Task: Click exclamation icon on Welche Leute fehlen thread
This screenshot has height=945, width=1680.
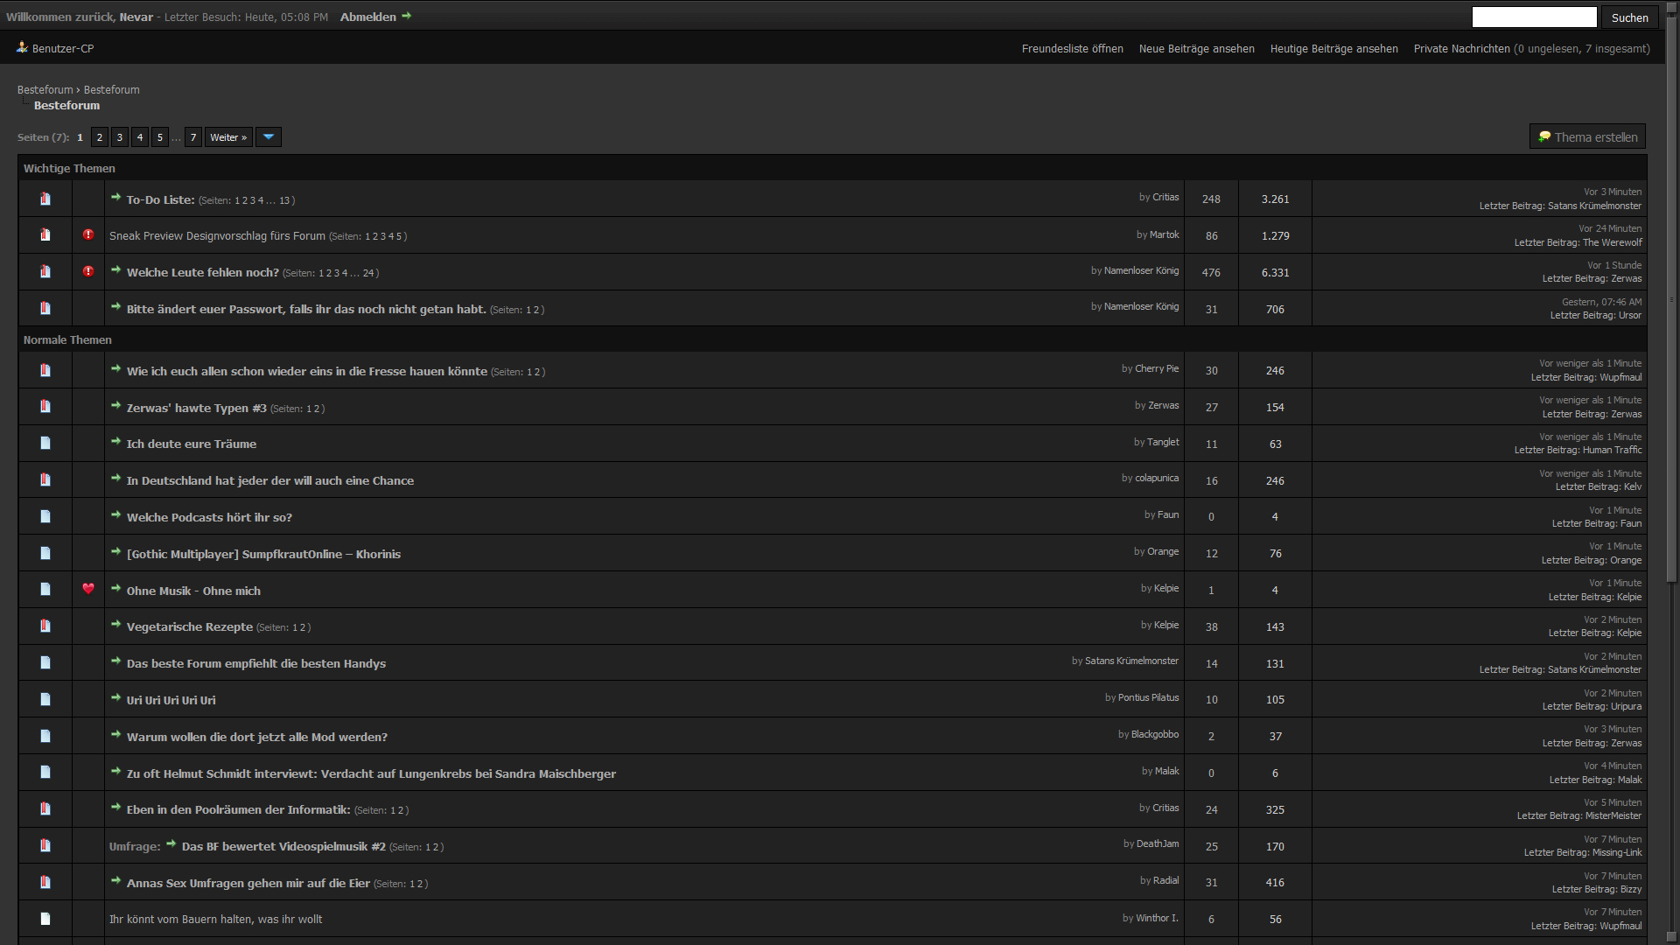Action: click(88, 271)
